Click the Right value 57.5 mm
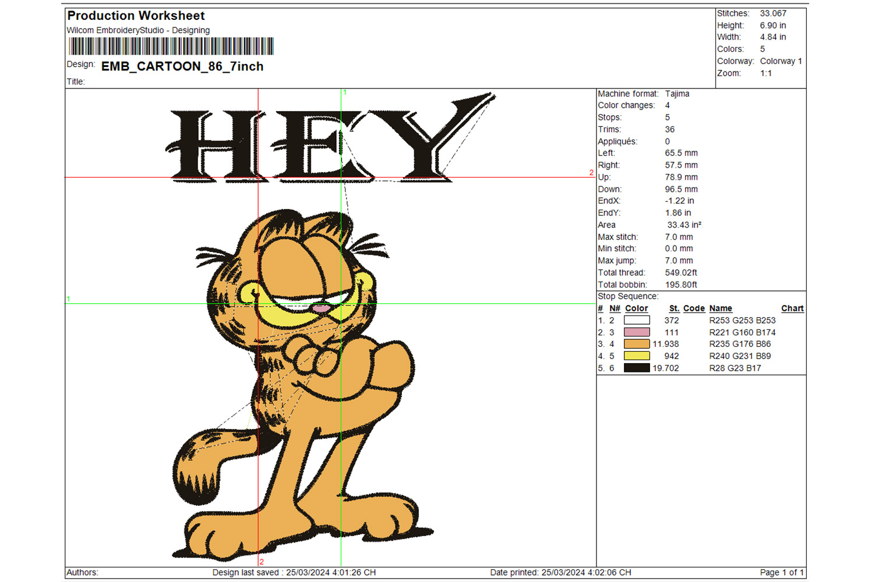The image size is (875, 582). (681, 165)
